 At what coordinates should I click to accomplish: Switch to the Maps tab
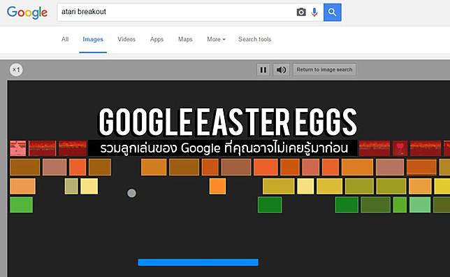(185, 39)
